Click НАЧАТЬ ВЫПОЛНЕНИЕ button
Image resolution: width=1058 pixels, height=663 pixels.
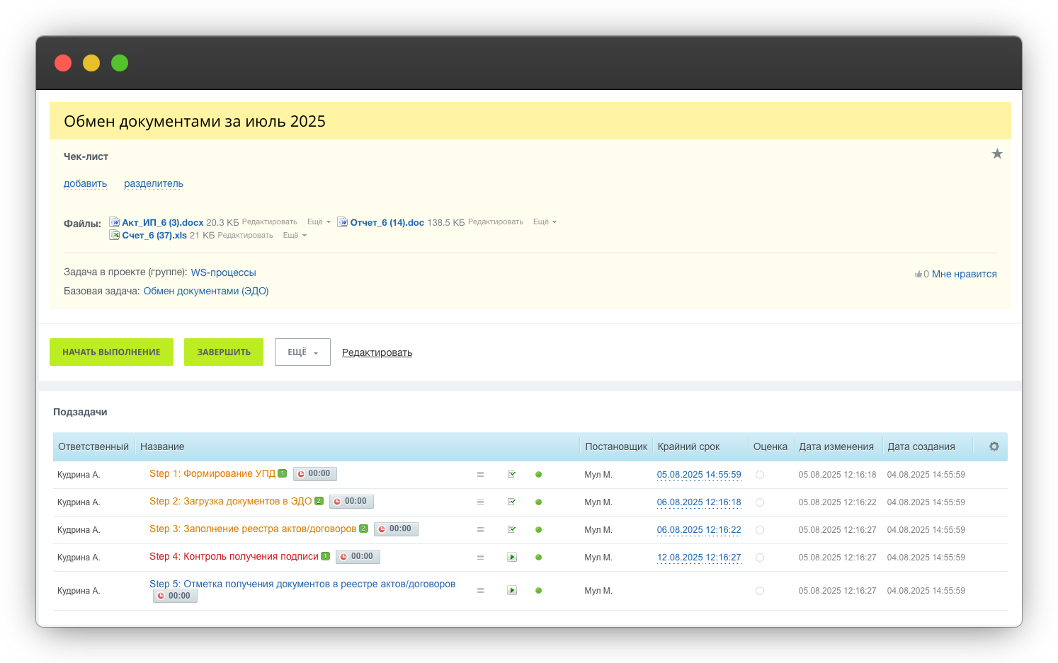111,352
